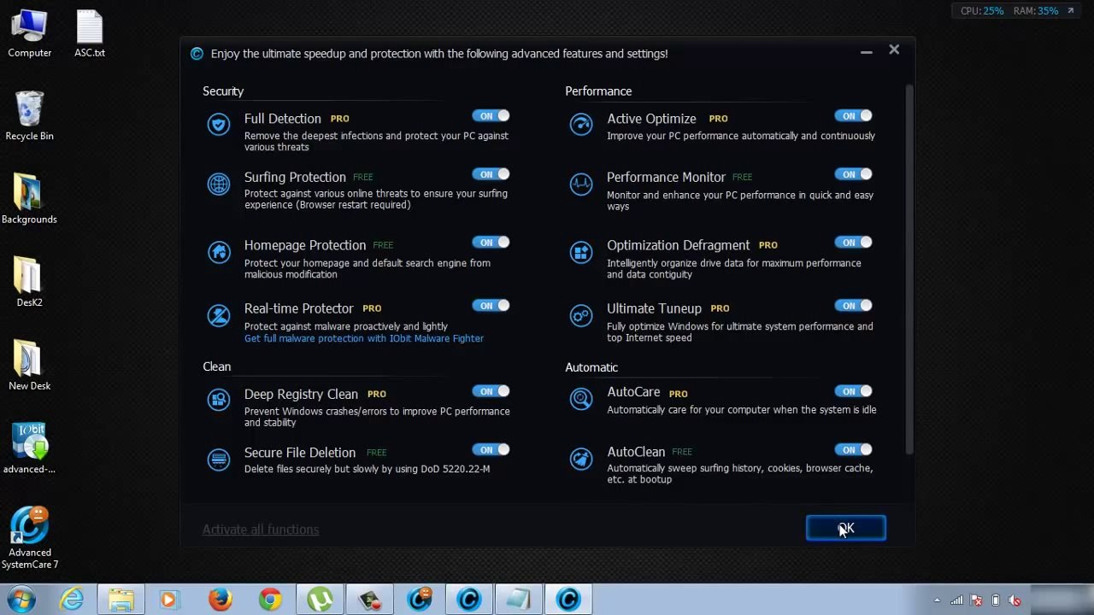Click the Activate all functions link
The image size is (1094, 615).
point(261,530)
